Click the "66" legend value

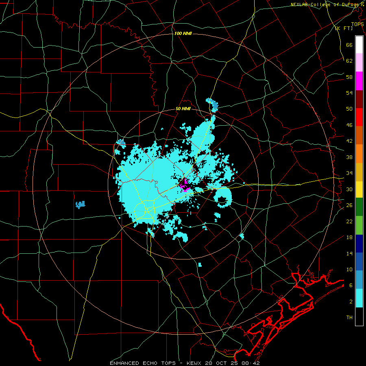[x=349, y=45]
